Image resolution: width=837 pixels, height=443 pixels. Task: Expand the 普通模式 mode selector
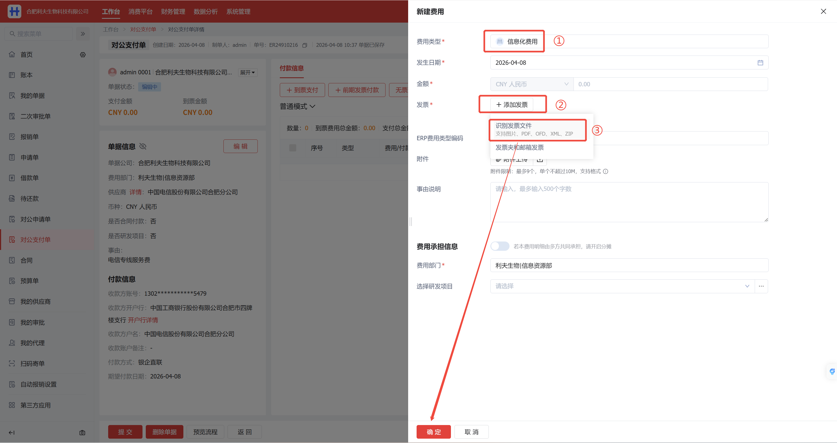[297, 106]
